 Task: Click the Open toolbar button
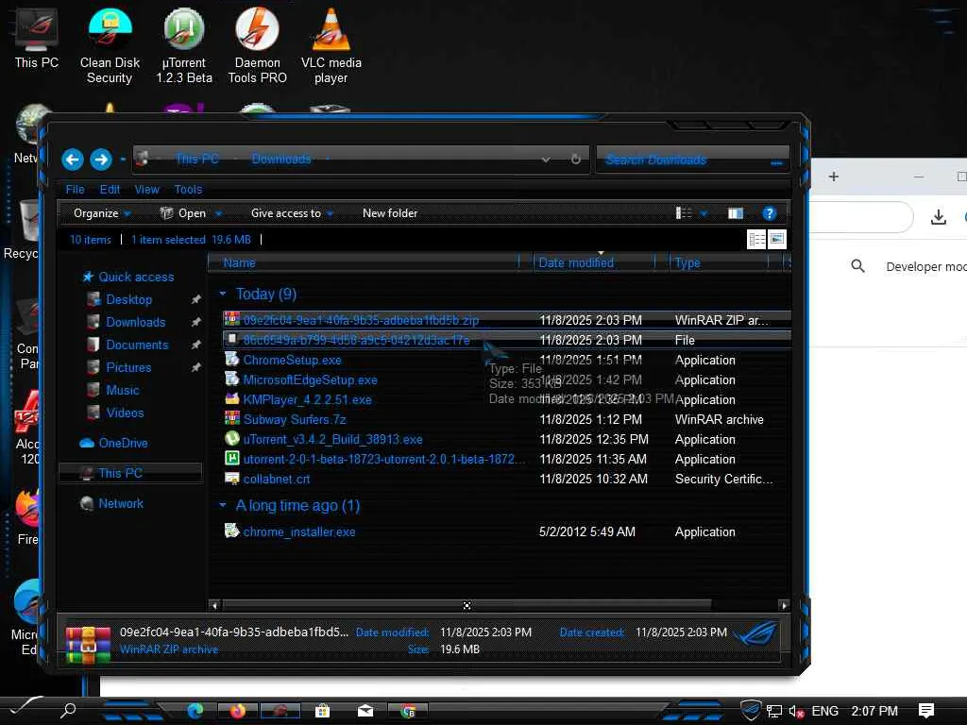(183, 213)
